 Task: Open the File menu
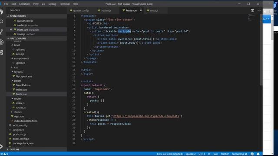[6, 4]
